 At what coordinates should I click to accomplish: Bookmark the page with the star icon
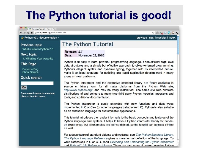point(153,33)
